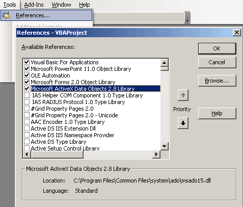Viewport: 243px width, 207px height.
Task: Click the horizontal scroll left arrow
Action: [27, 154]
